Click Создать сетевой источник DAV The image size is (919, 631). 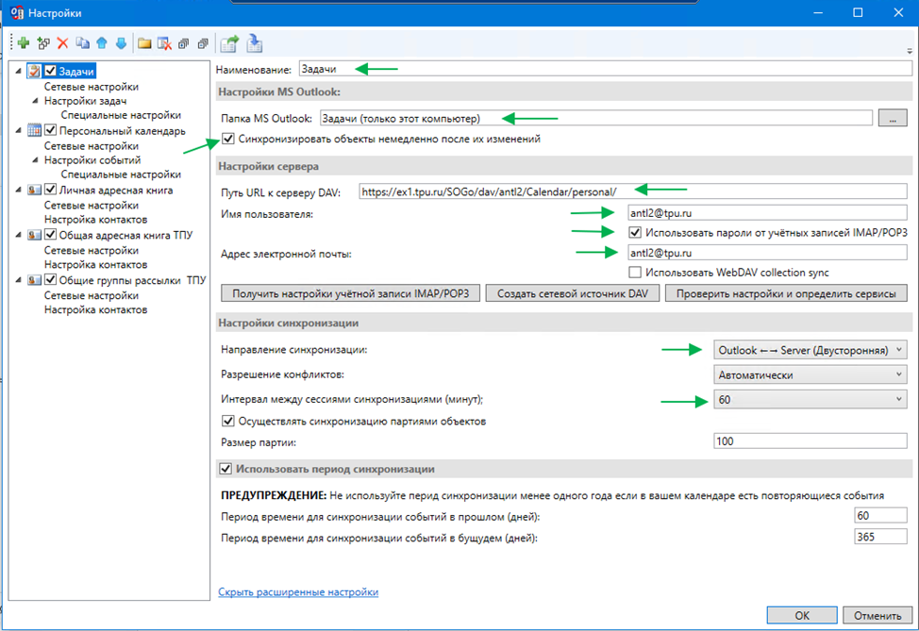573,293
